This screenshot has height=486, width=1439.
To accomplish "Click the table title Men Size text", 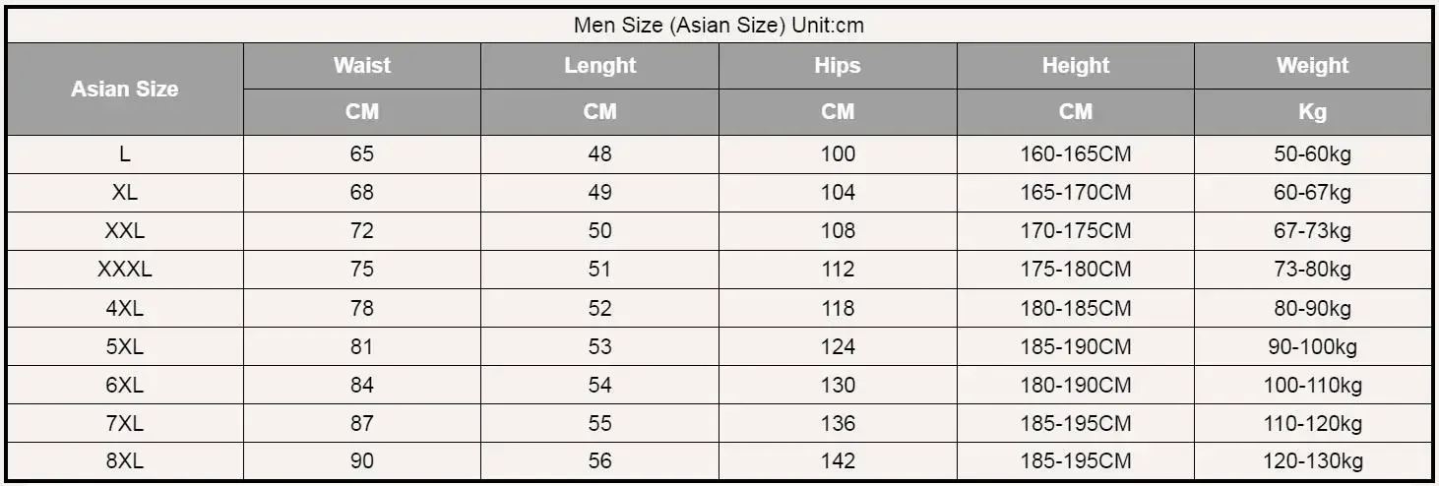I will pos(719,27).
